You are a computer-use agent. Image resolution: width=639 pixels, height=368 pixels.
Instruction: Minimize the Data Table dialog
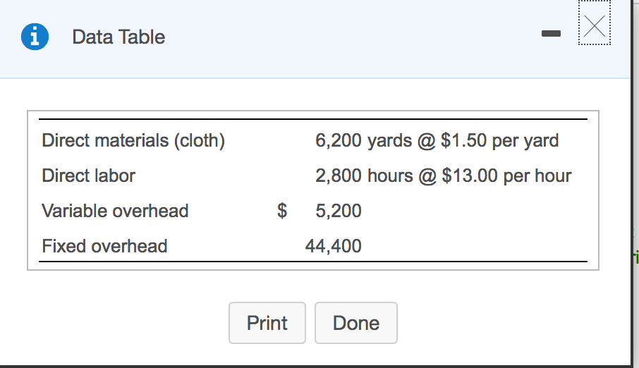551,33
